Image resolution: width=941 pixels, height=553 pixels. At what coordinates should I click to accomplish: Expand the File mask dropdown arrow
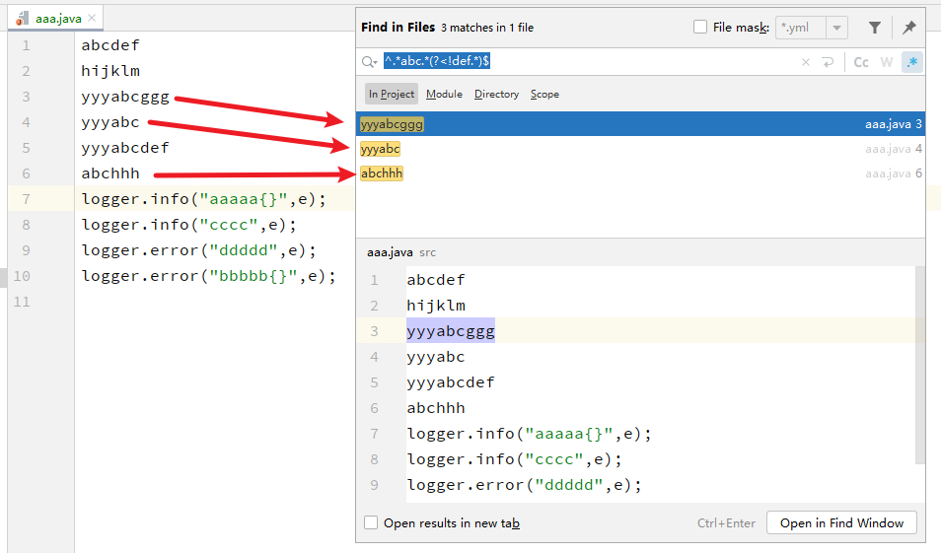[x=836, y=28]
